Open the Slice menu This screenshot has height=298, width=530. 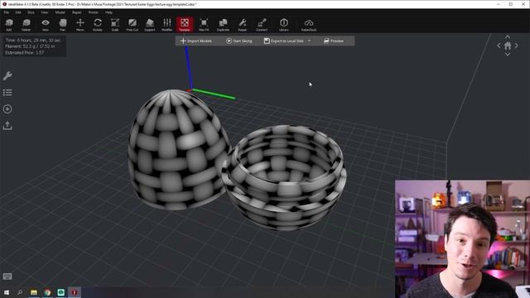tap(31, 12)
